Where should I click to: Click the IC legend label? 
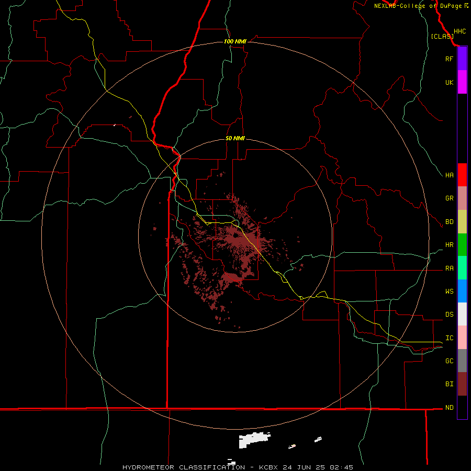(x=449, y=338)
